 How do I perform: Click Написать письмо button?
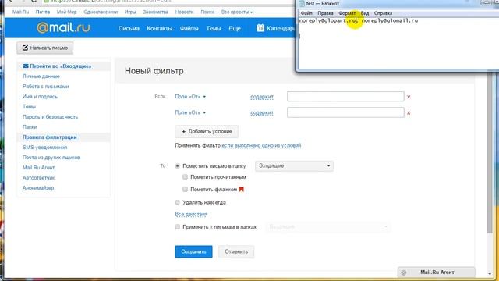pyautogui.click(x=45, y=48)
